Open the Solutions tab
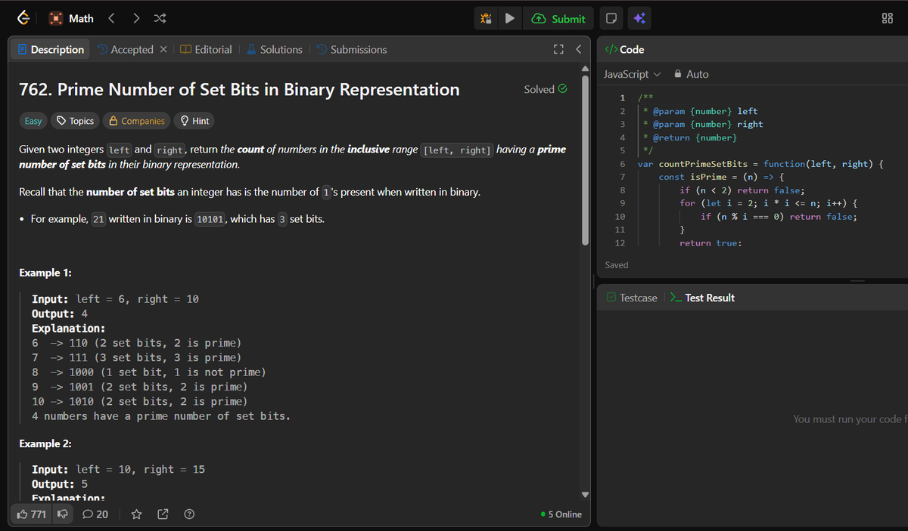 (274, 49)
